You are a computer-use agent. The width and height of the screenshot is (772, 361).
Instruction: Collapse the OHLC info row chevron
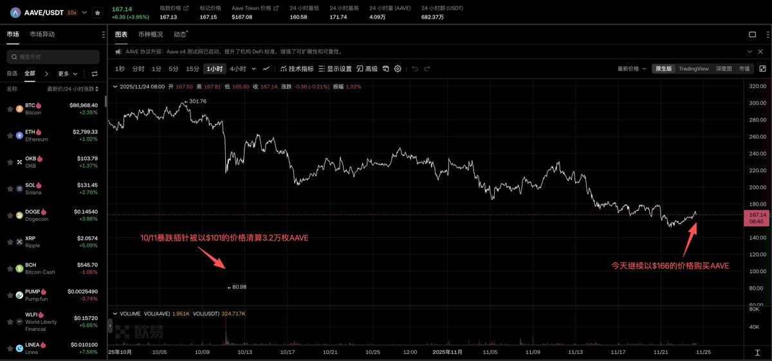click(x=115, y=86)
